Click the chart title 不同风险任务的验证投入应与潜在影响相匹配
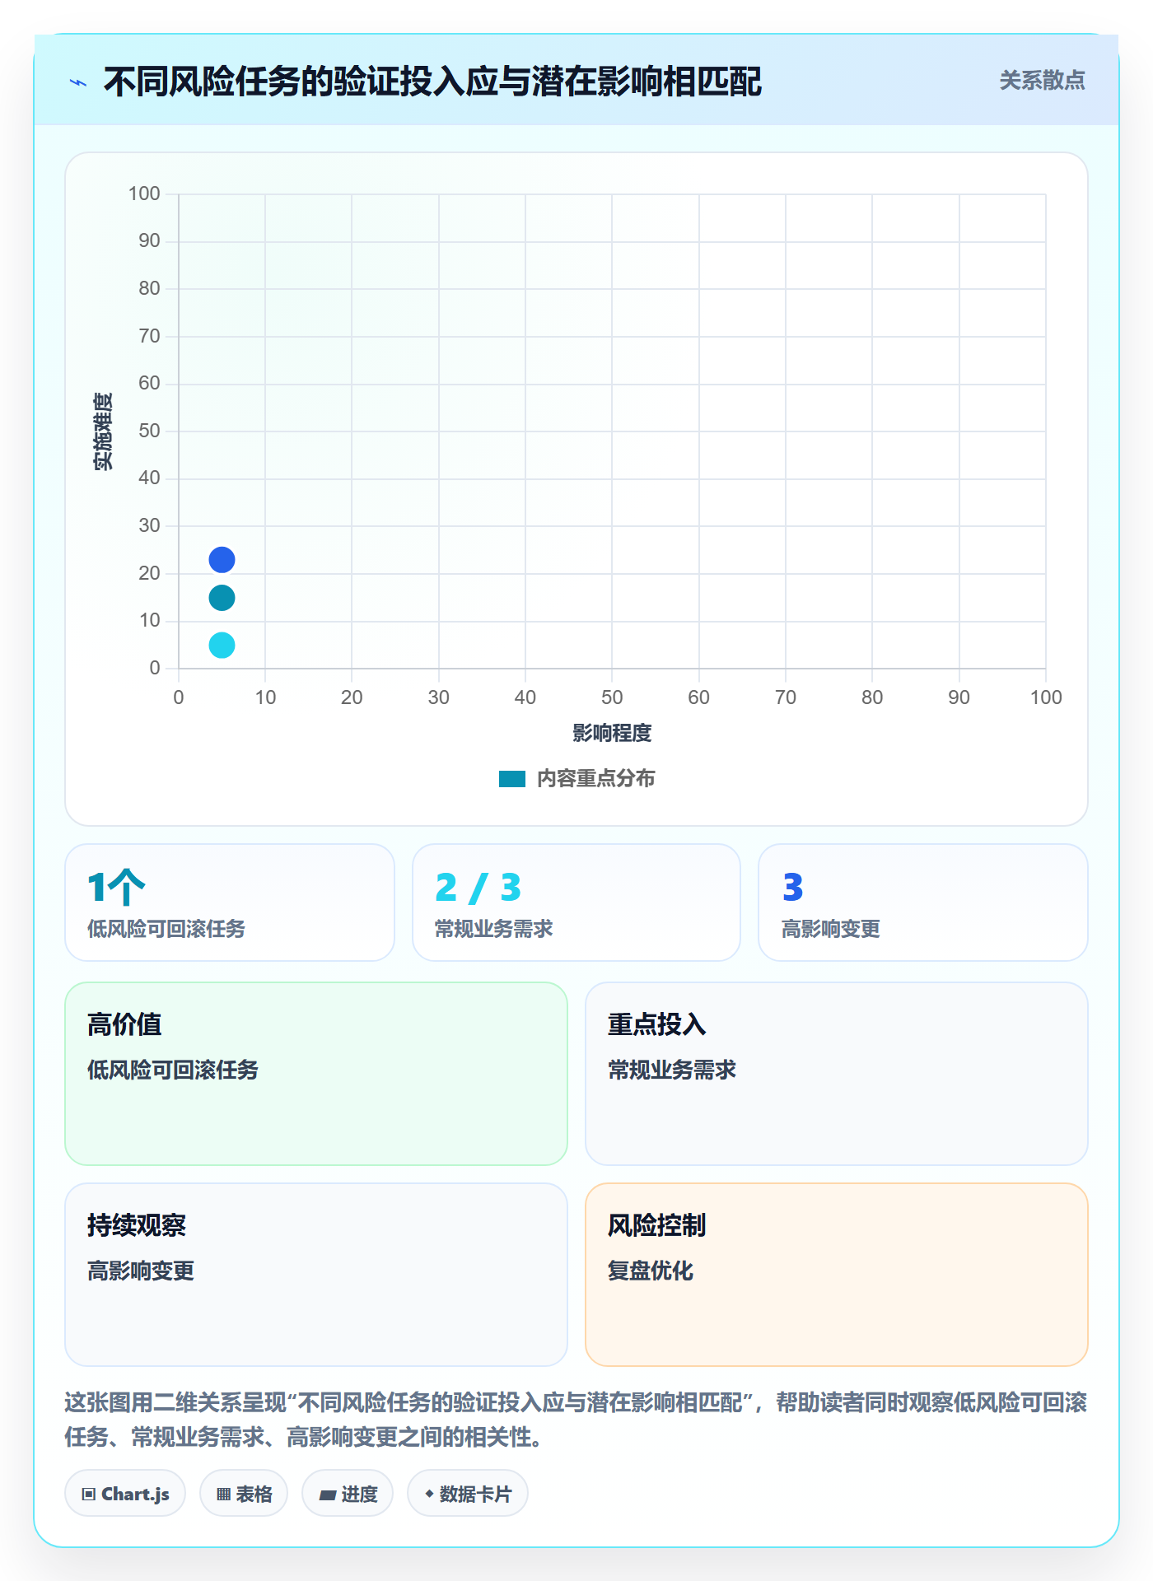The height and width of the screenshot is (1581, 1153). coord(432,82)
